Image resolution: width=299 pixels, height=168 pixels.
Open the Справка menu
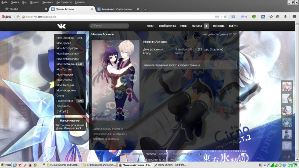(80, 2)
